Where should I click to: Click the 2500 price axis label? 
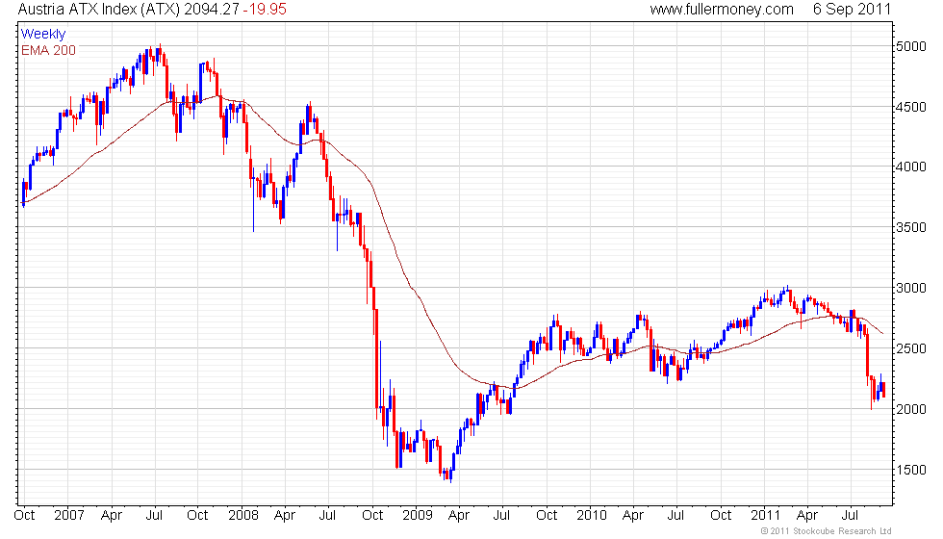[911, 348]
